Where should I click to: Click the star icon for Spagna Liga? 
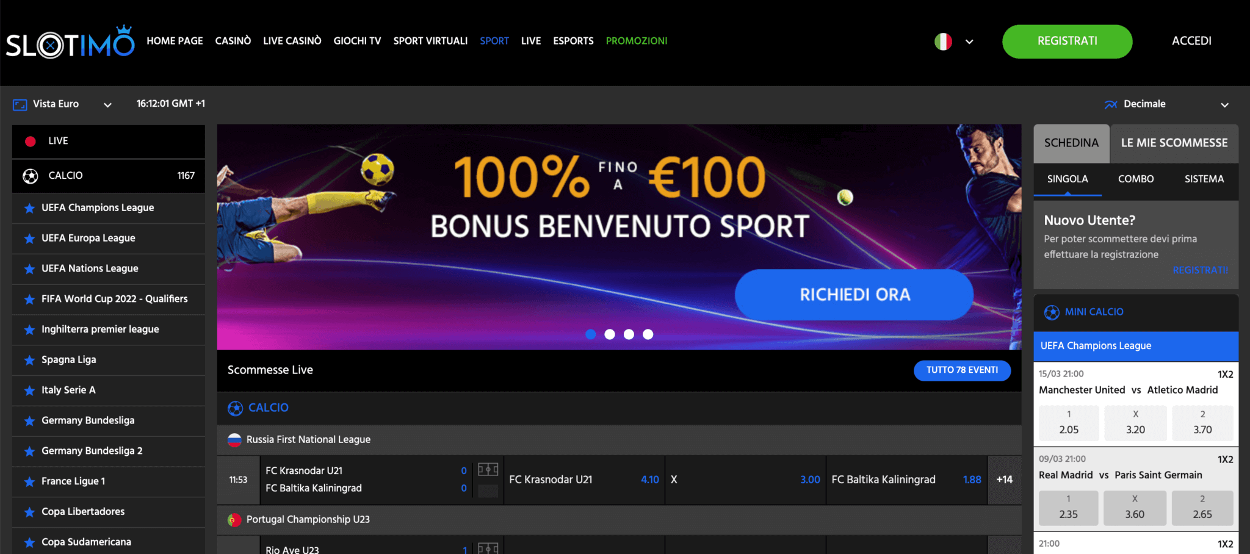tap(29, 360)
